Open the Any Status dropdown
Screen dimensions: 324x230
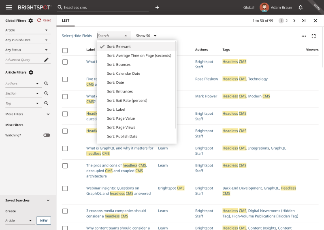pyautogui.click(x=28, y=50)
